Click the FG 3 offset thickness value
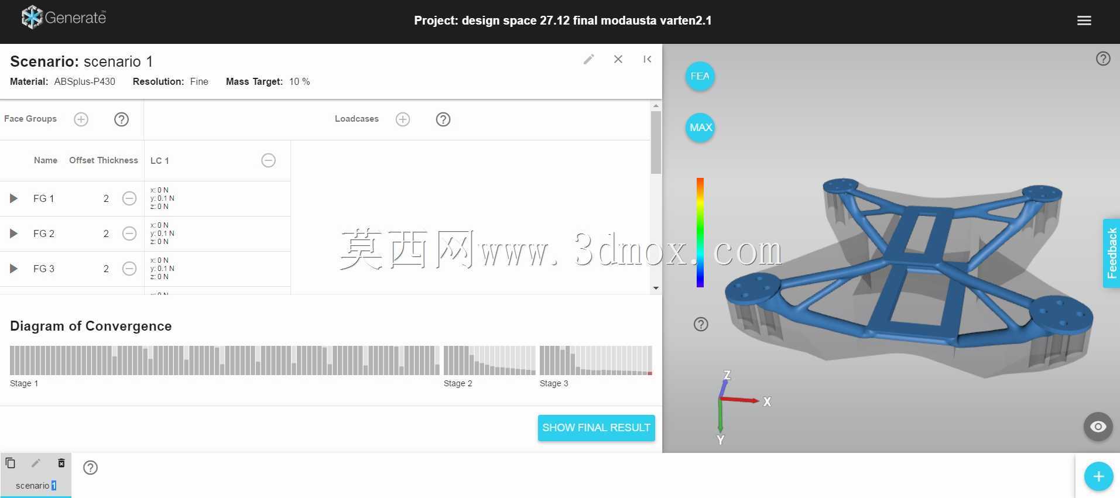The image size is (1120, 498). pos(106,269)
